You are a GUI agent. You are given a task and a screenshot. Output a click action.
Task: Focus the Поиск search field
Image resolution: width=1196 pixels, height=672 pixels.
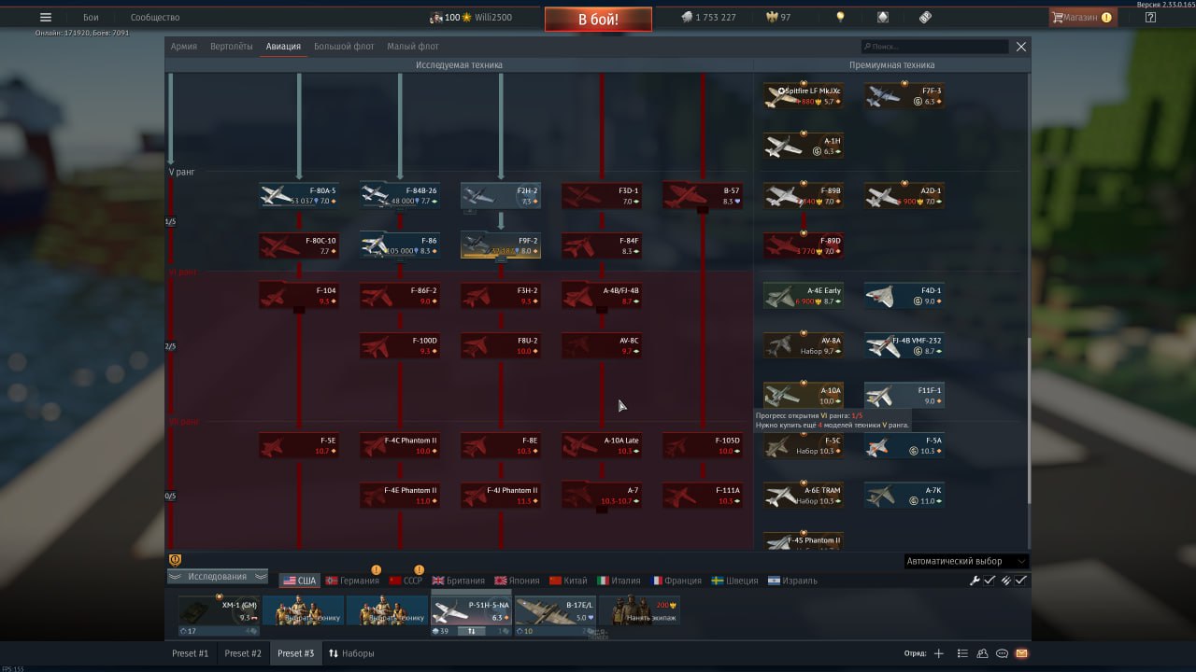coord(935,46)
